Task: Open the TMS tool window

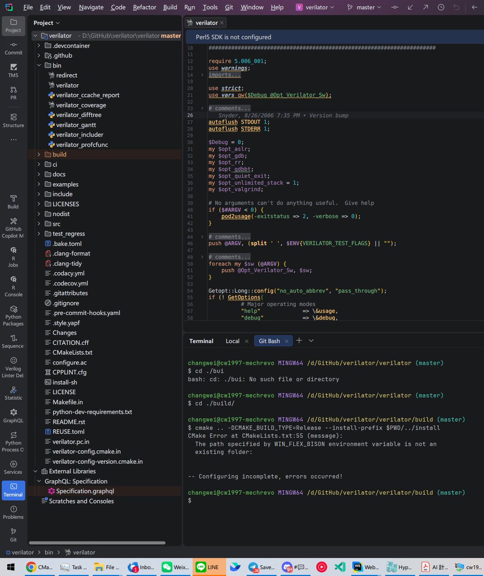Action: click(x=13, y=71)
